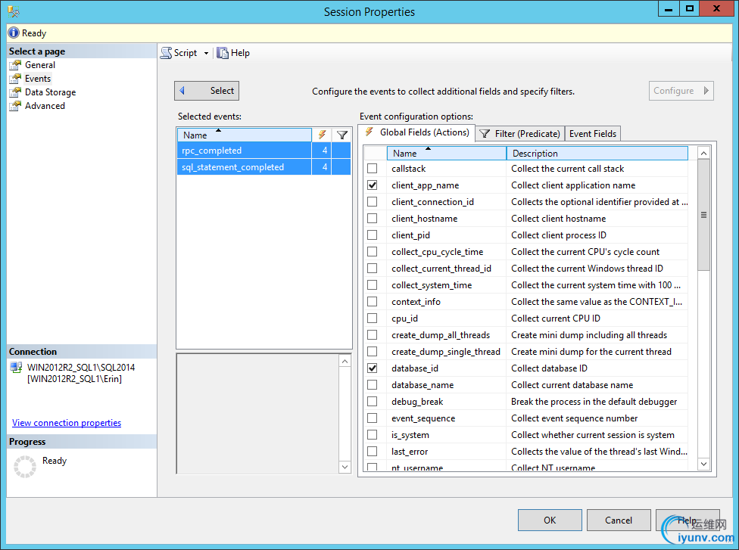Click the Ready information icon

[x=14, y=33]
